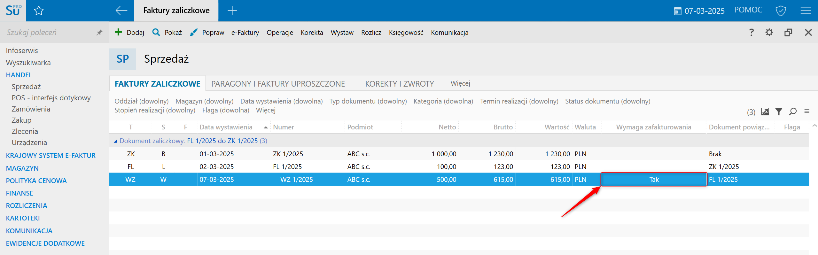Screen dimensions: 818x255
Task: Show more filters via Więcej
Action: (x=266, y=110)
